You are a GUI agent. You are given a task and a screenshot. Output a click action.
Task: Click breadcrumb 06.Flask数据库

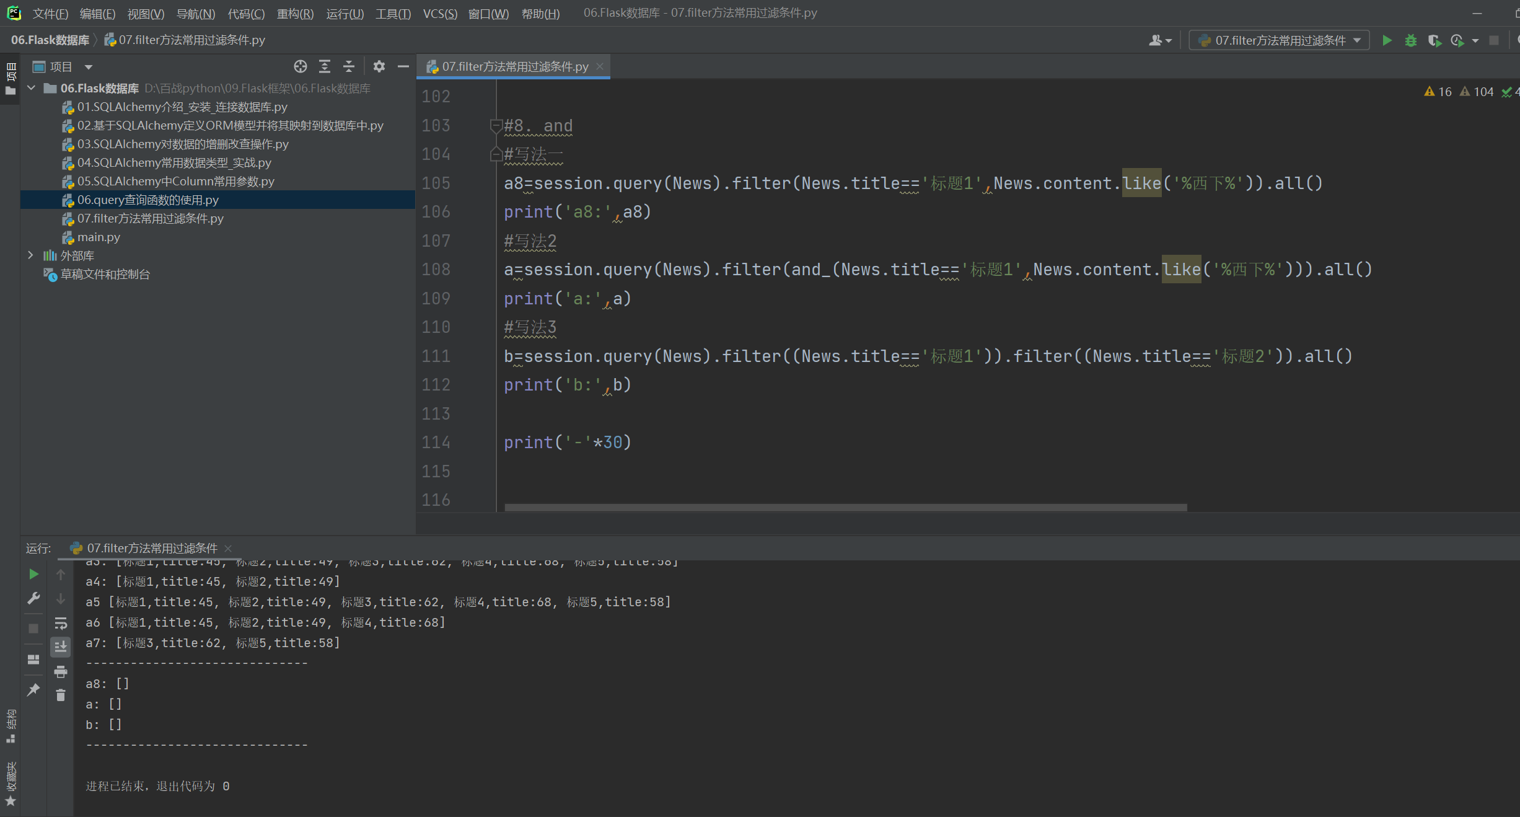click(50, 40)
